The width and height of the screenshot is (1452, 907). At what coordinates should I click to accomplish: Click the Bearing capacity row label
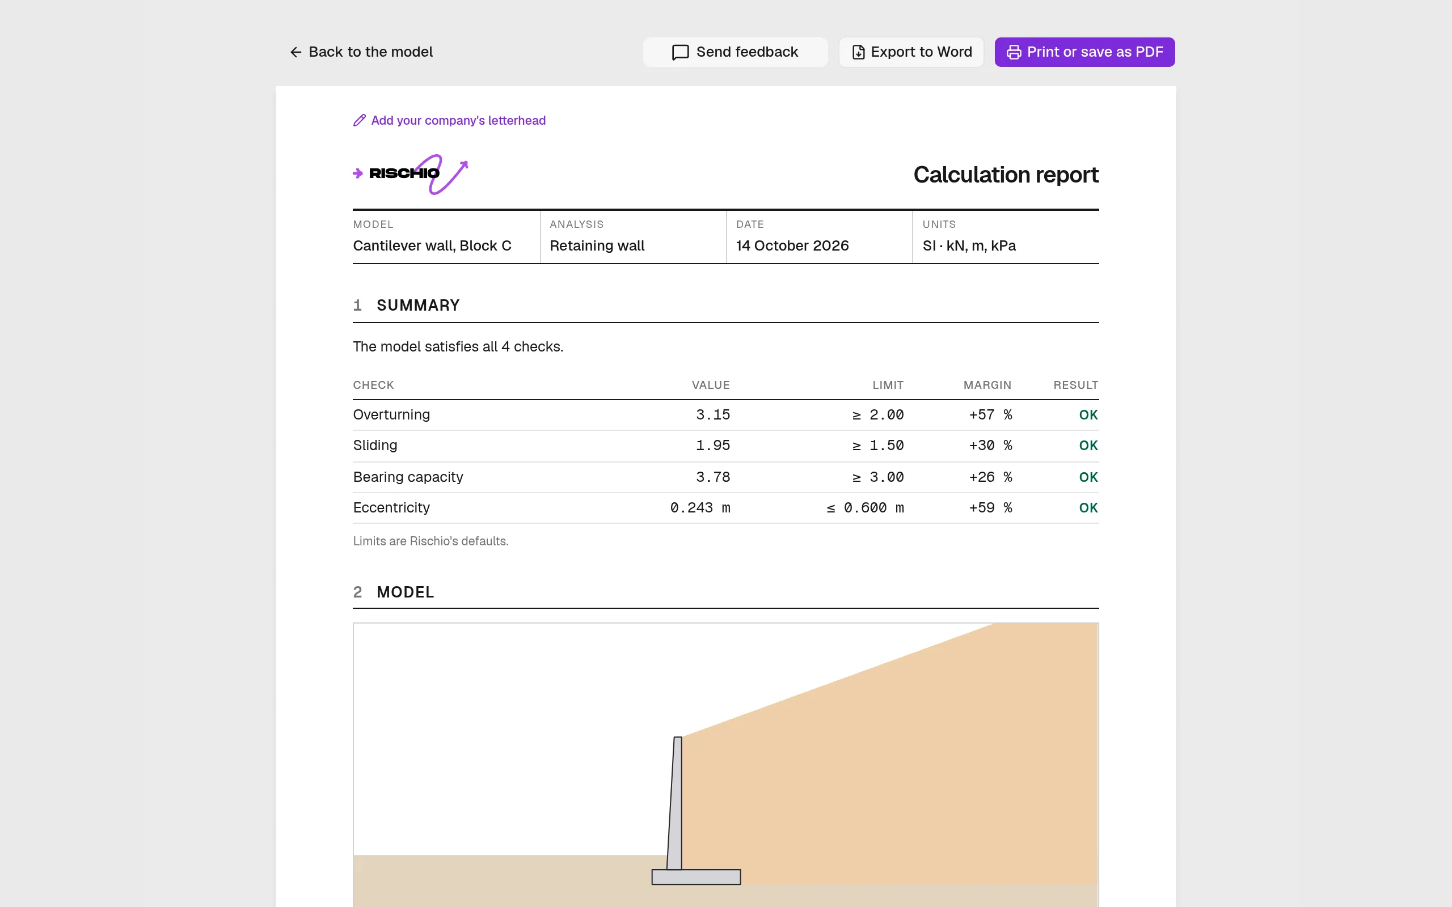coord(408,477)
